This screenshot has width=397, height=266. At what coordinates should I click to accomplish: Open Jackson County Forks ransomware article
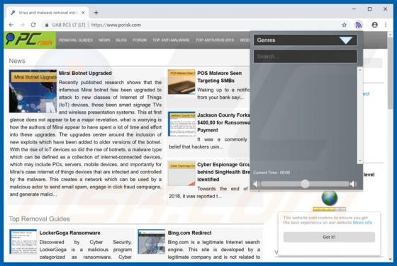pos(223,122)
